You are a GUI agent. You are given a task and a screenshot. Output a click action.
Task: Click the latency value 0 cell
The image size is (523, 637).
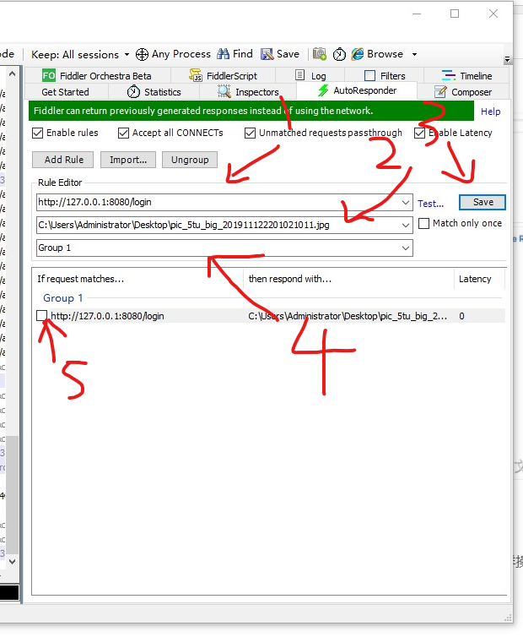click(461, 316)
